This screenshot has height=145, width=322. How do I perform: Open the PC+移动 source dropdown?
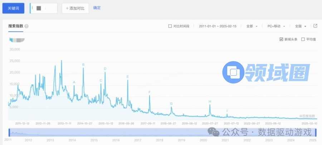click(x=276, y=26)
